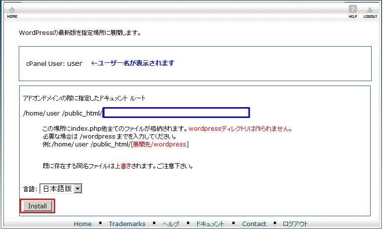
Task: Open the Help icon
Action: 353,12
